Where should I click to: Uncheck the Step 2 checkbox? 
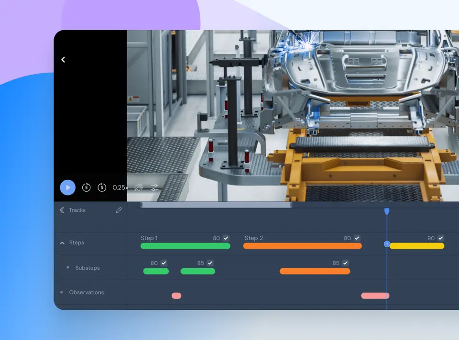357,238
